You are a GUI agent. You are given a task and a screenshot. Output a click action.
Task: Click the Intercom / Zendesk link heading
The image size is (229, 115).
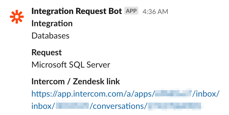(76, 81)
